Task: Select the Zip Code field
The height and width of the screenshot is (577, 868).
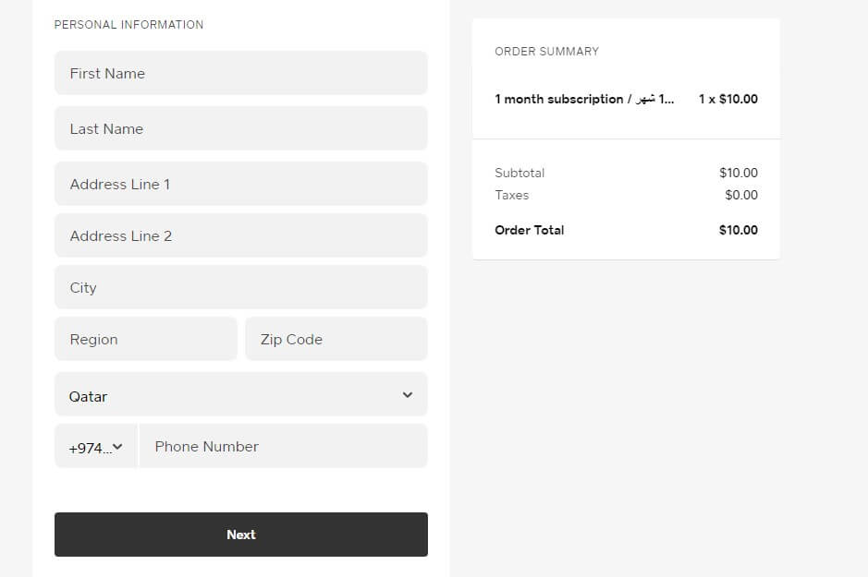Action: (336, 339)
